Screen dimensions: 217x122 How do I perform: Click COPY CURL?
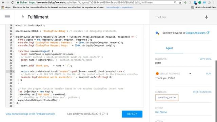(x=205, y=59)
